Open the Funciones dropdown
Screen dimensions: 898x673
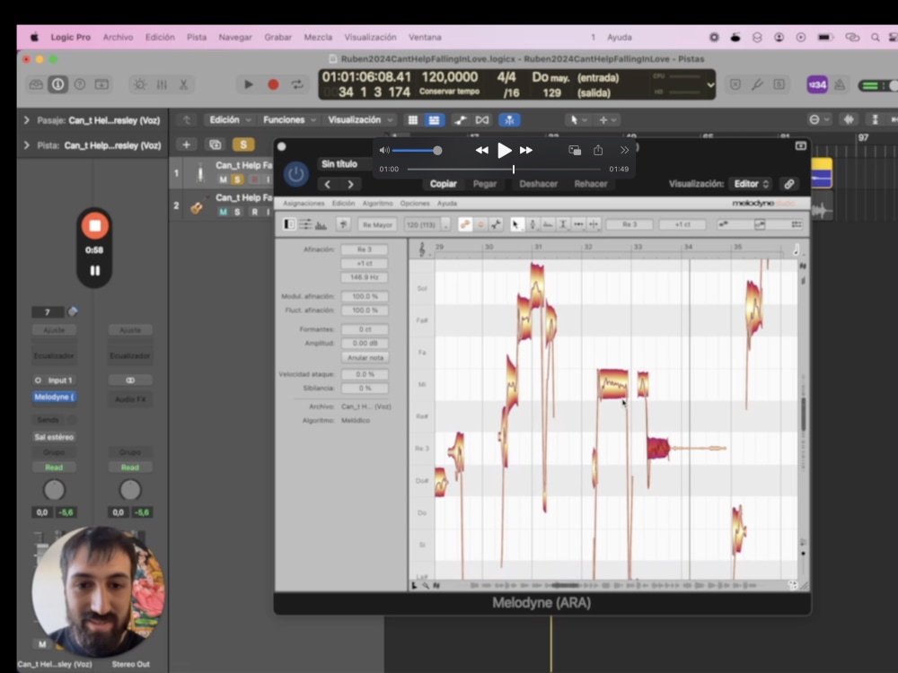289,119
